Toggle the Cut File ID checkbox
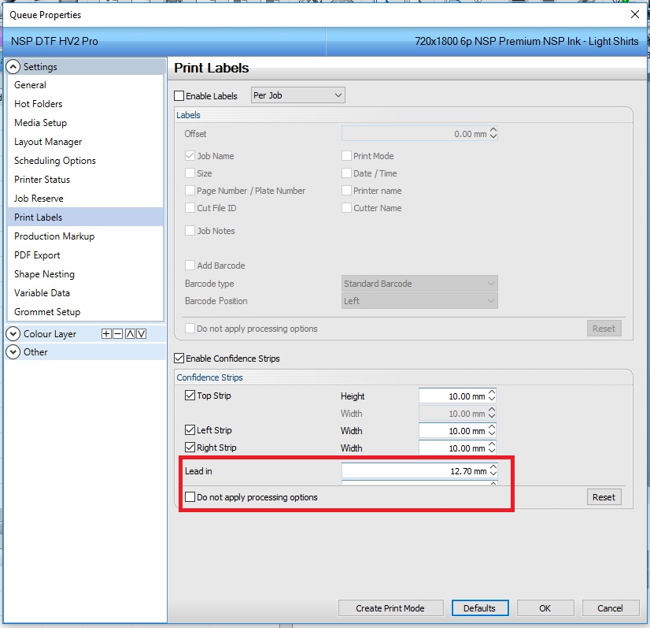This screenshot has width=650, height=628. pos(190,207)
